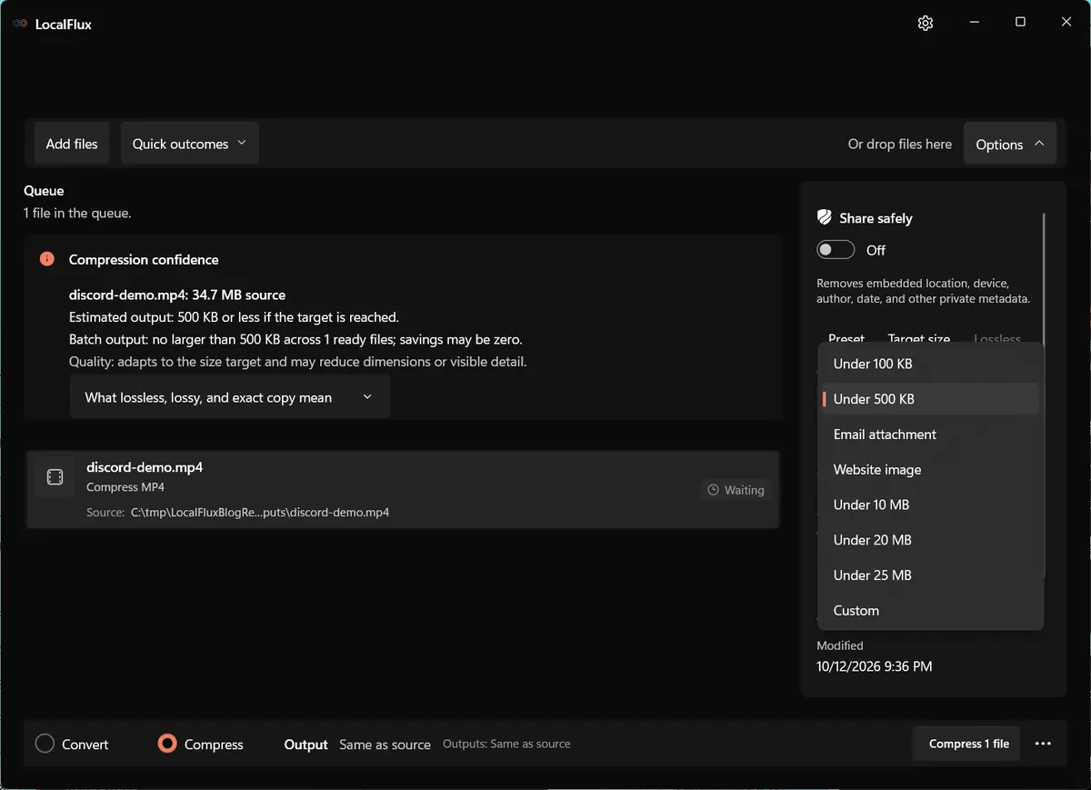
Task: Minimize the LocalFlux window
Action: coord(974,23)
